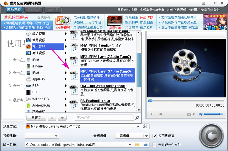Click the move-up arrow button beside 自定义

coord(52,118)
